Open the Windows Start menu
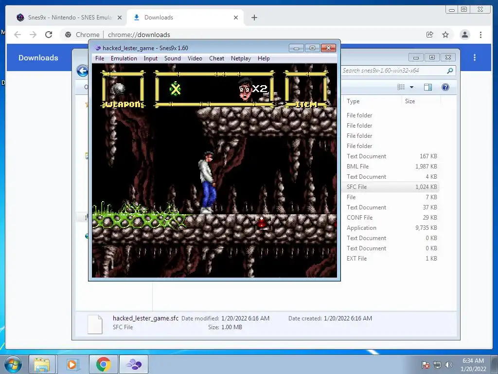The height and width of the screenshot is (374, 498). pos(13,364)
